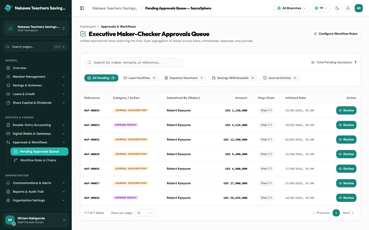Screen dimensions: 369x230
Task: Select the Journal Entries tab
Action: pos(280,78)
